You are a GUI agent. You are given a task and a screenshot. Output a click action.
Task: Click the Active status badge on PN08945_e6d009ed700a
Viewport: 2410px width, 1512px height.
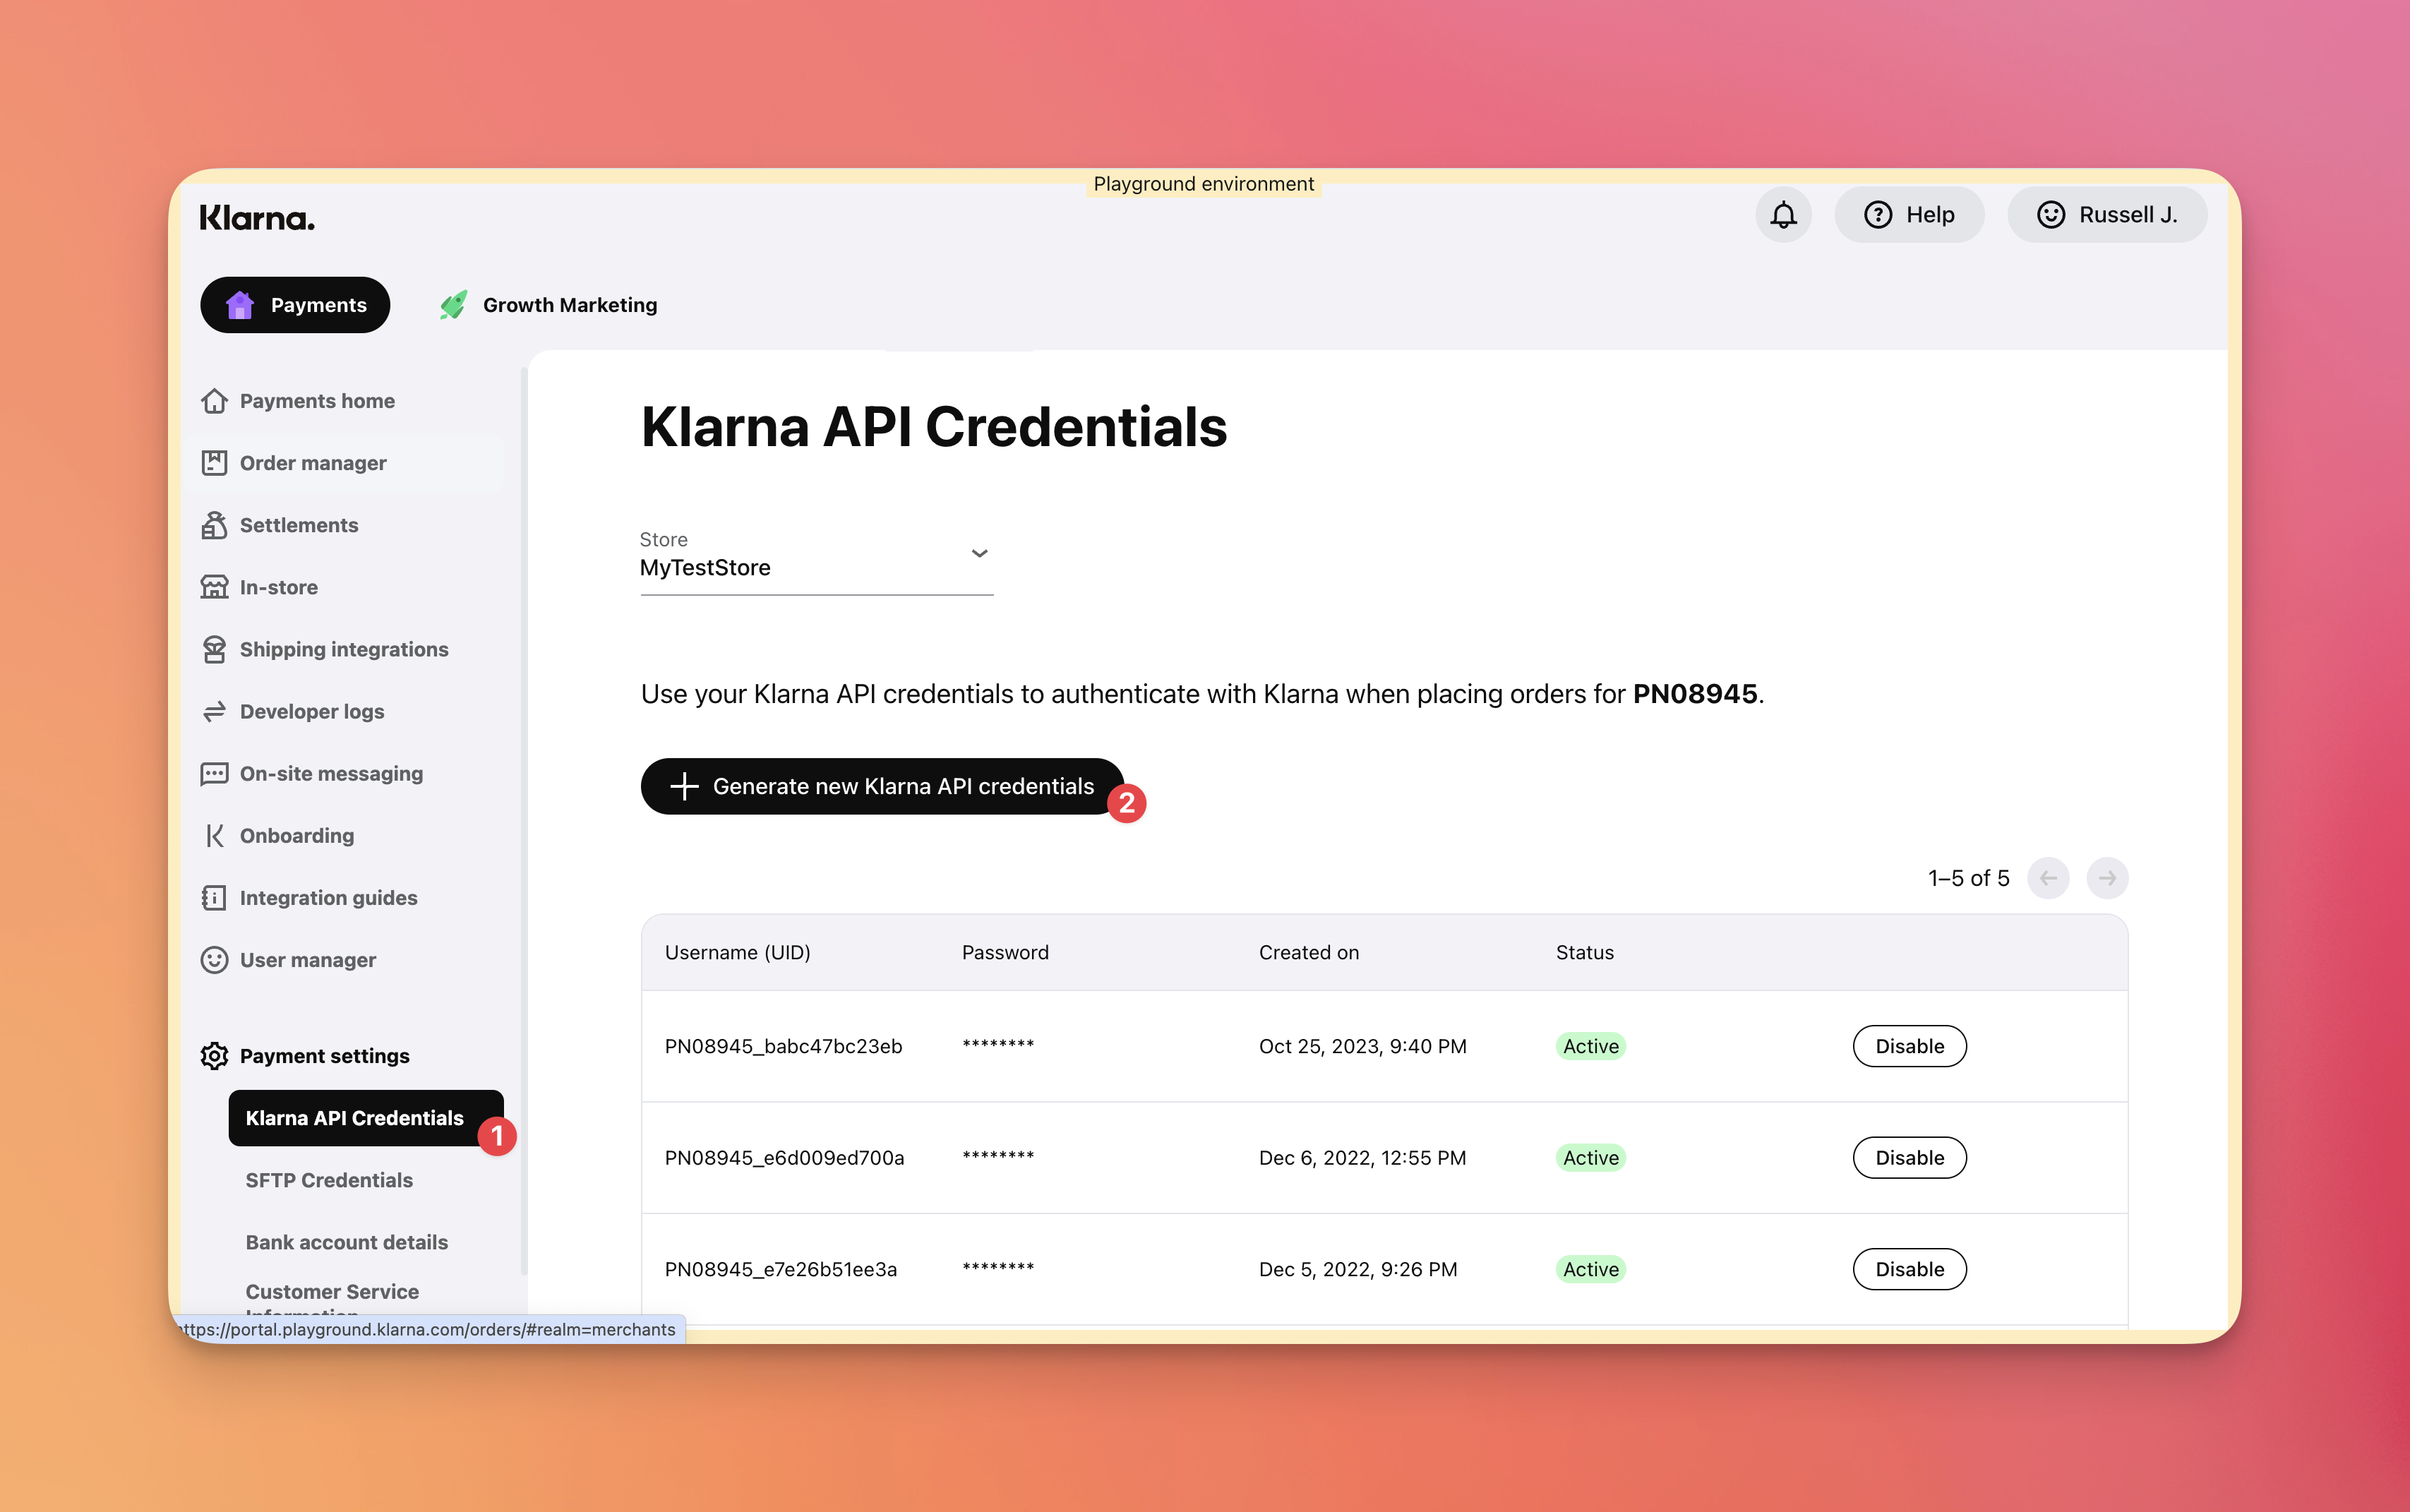point(1590,1157)
